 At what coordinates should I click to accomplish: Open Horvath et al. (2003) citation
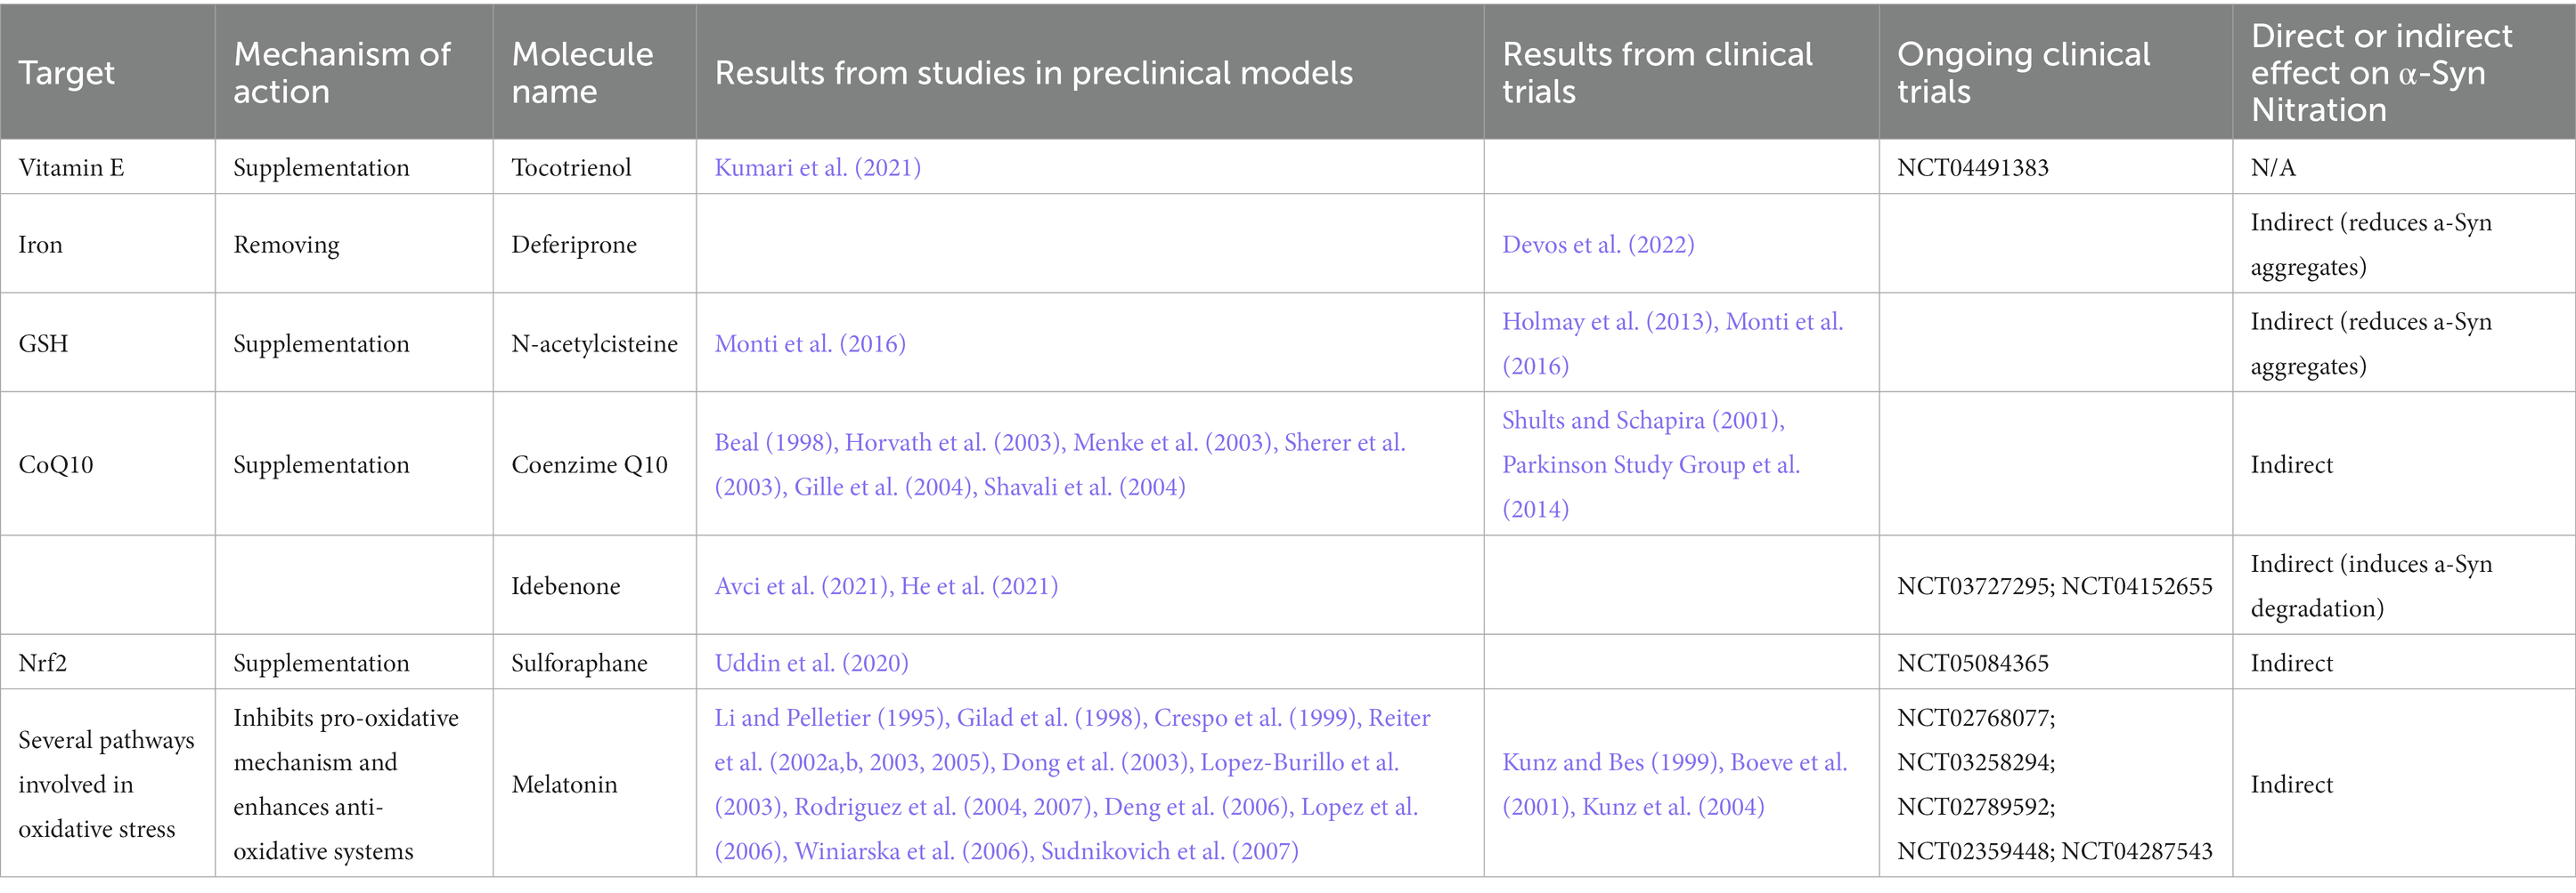point(952,443)
